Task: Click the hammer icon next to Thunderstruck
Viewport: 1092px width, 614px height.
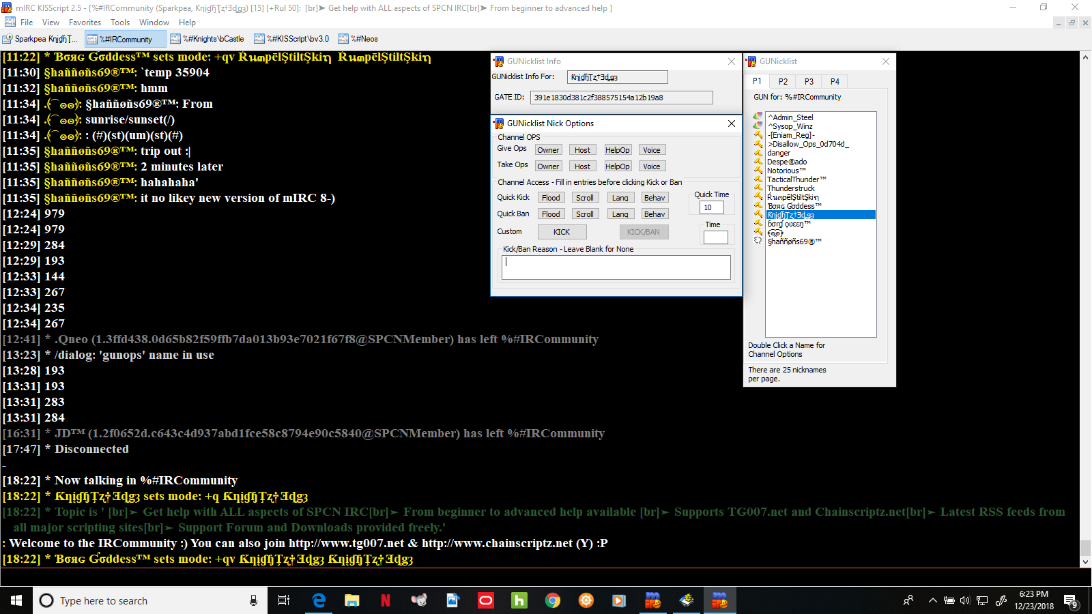Action: pyautogui.click(x=758, y=188)
